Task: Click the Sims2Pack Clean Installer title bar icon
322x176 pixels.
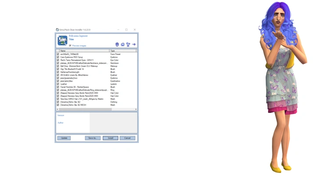Action: coord(57,29)
